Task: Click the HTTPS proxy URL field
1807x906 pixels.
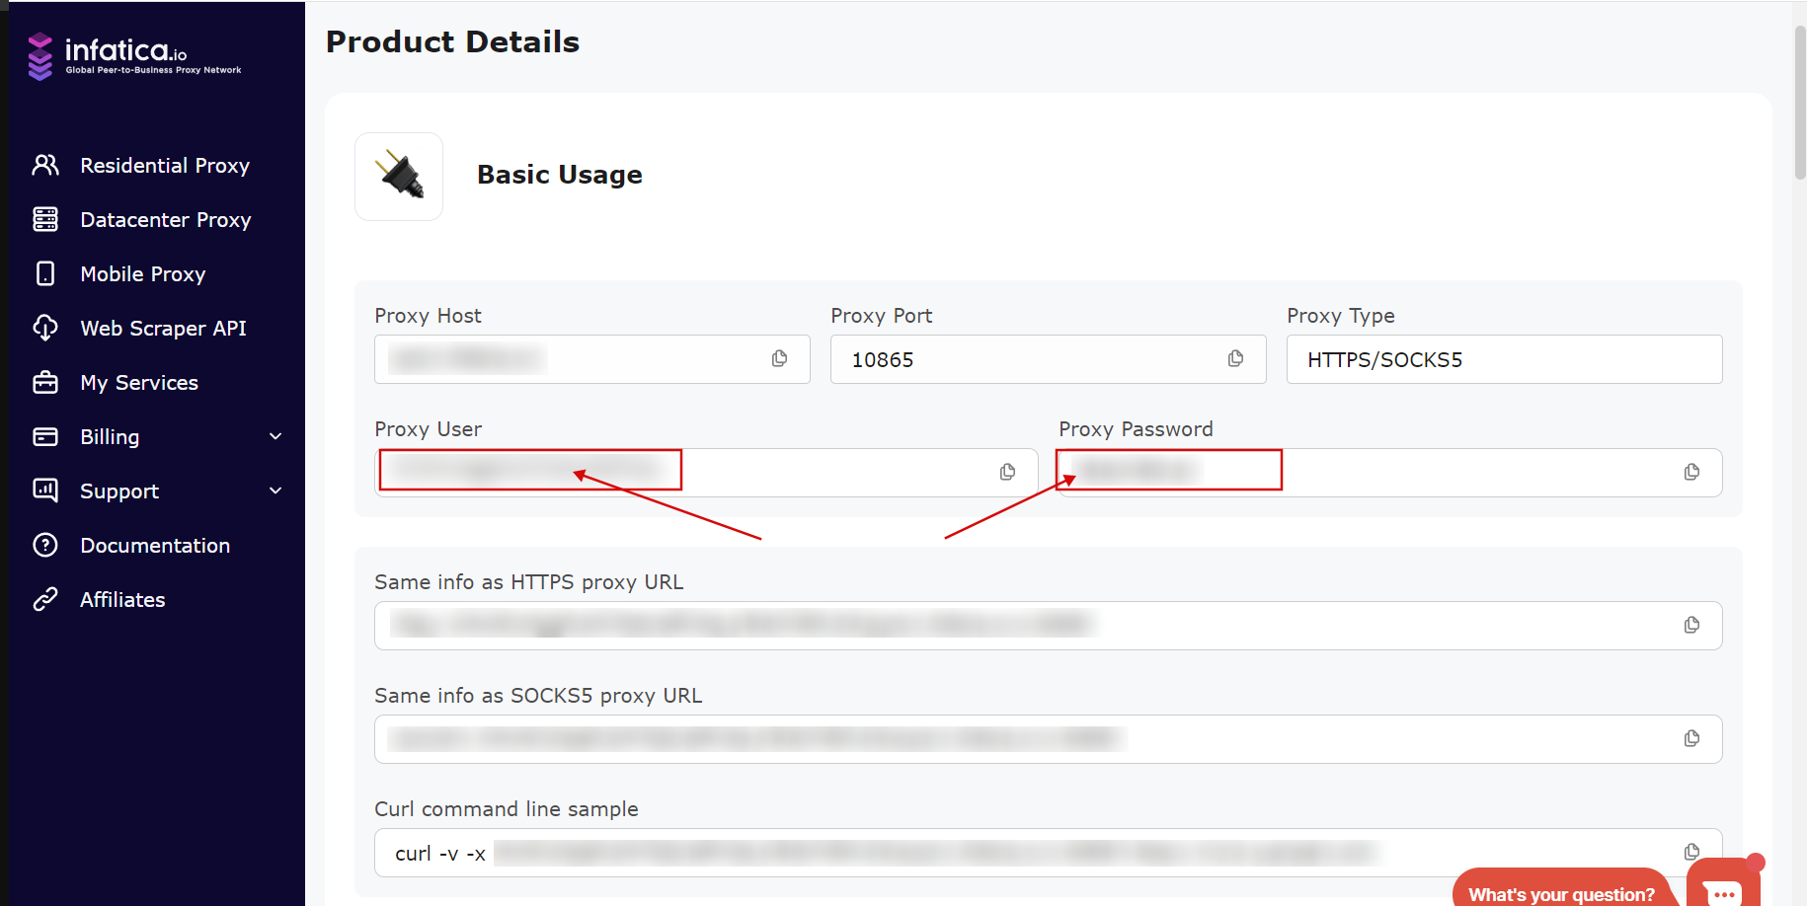Action: (1049, 626)
